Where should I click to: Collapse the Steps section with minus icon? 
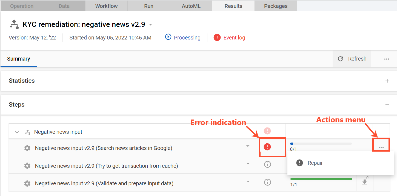387,105
